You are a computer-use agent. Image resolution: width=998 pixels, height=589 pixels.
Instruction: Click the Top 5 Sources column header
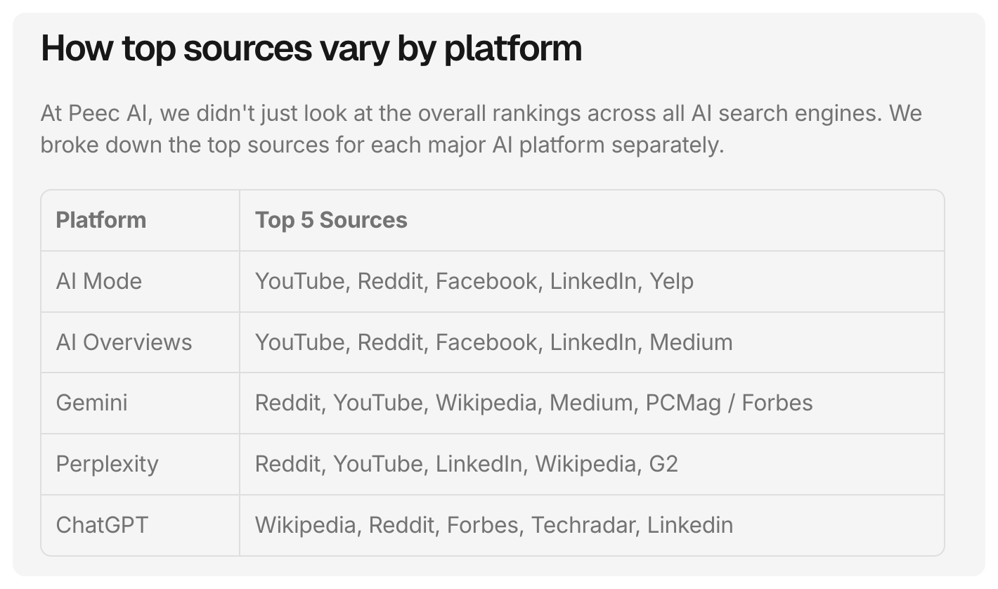pos(331,220)
